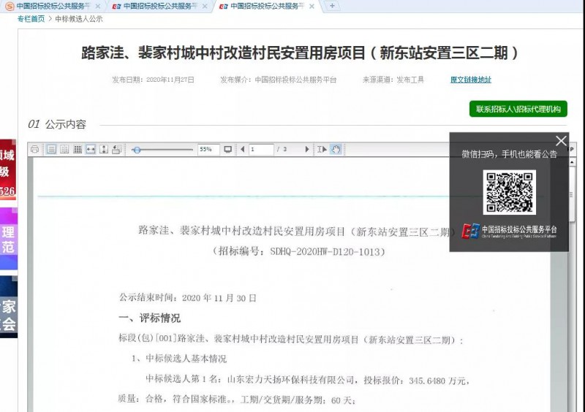Open the 原文链接地址 link

click(x=471, y=80)
